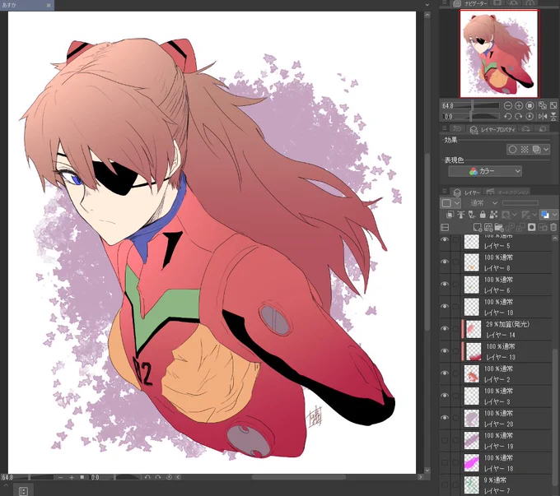Viewport: 560px width, 496px height.
Task: Select the レイヤー tab
Action: tap(467, 192)
